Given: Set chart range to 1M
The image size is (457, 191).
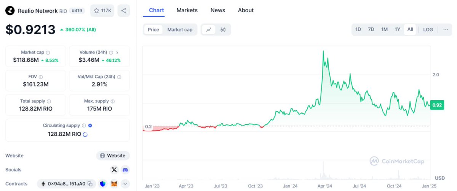Looking at the screenshot, I should tap(384, 29).
